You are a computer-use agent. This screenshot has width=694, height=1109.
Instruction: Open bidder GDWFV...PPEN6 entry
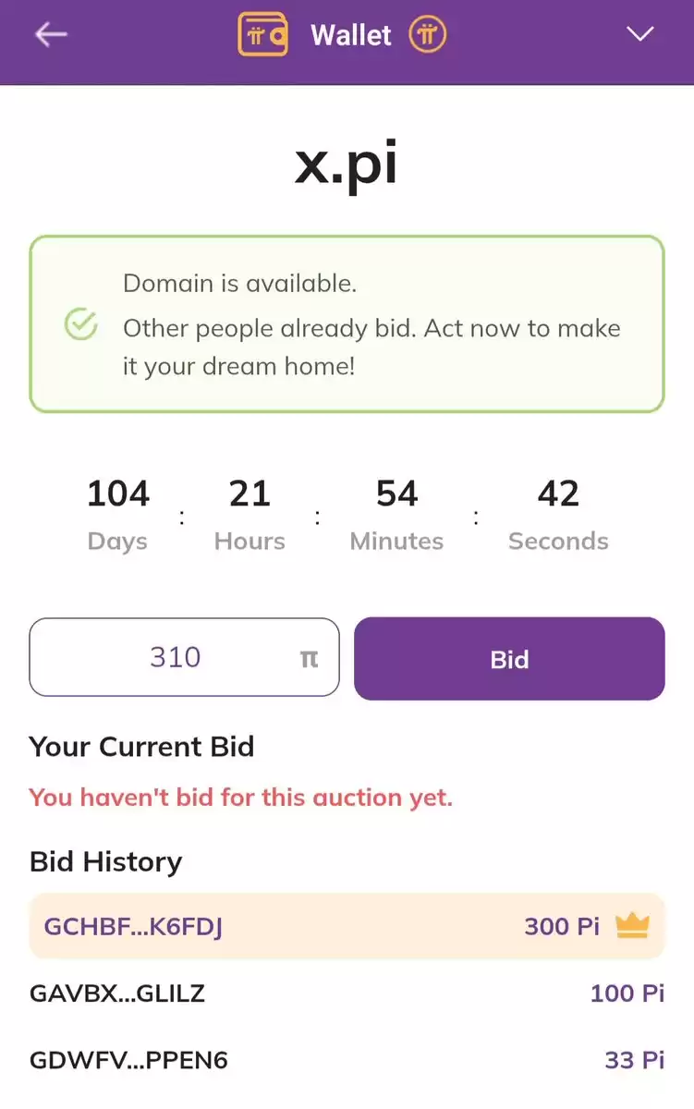pos(347,1060)
